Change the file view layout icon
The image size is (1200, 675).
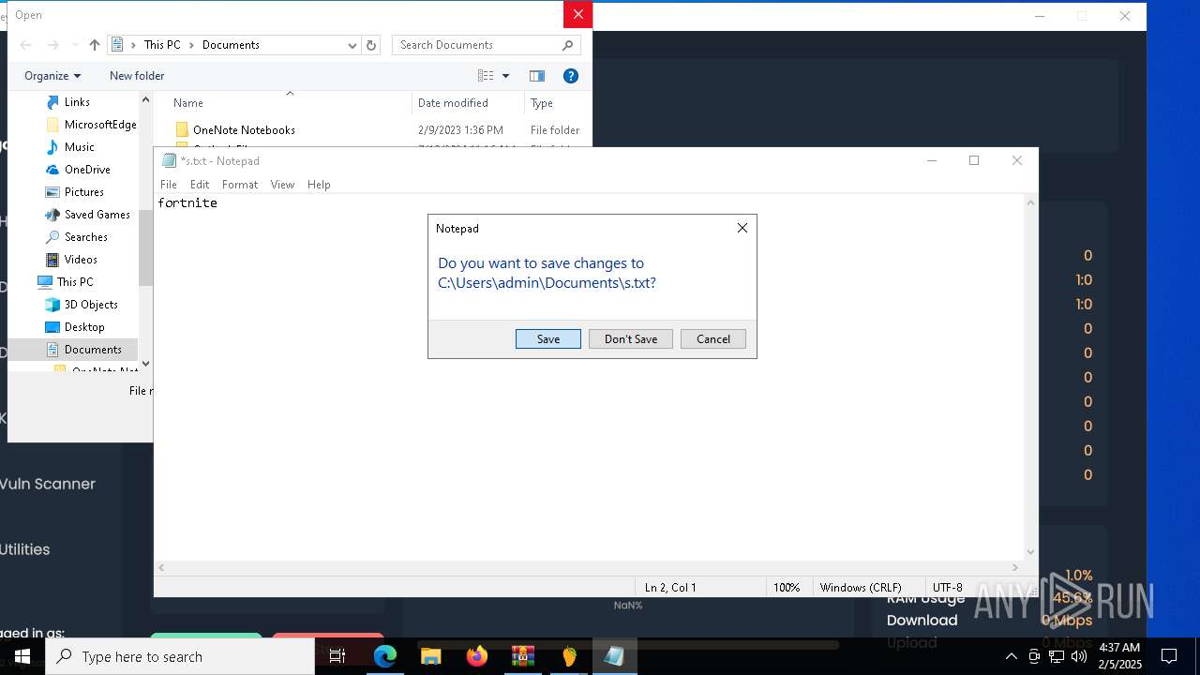click(x=486, y=76)
